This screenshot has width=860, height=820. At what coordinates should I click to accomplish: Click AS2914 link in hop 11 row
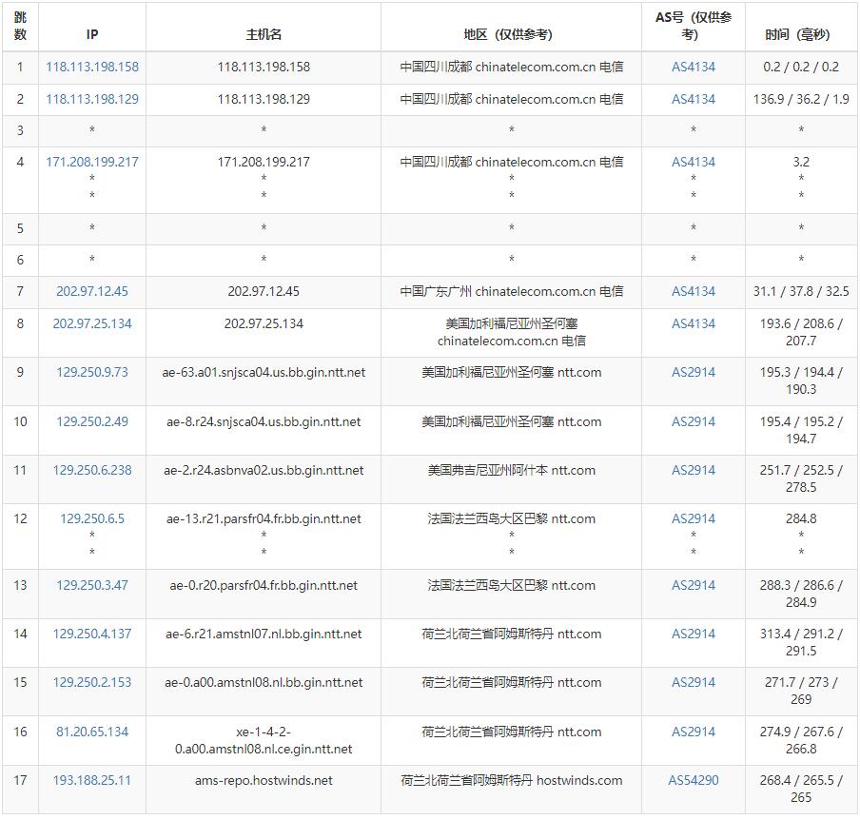[x=694, y=470]
